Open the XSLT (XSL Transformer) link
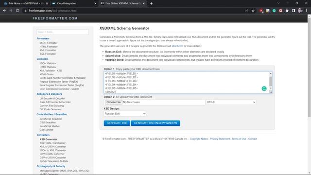311x175 pixels. pos(53,143)
